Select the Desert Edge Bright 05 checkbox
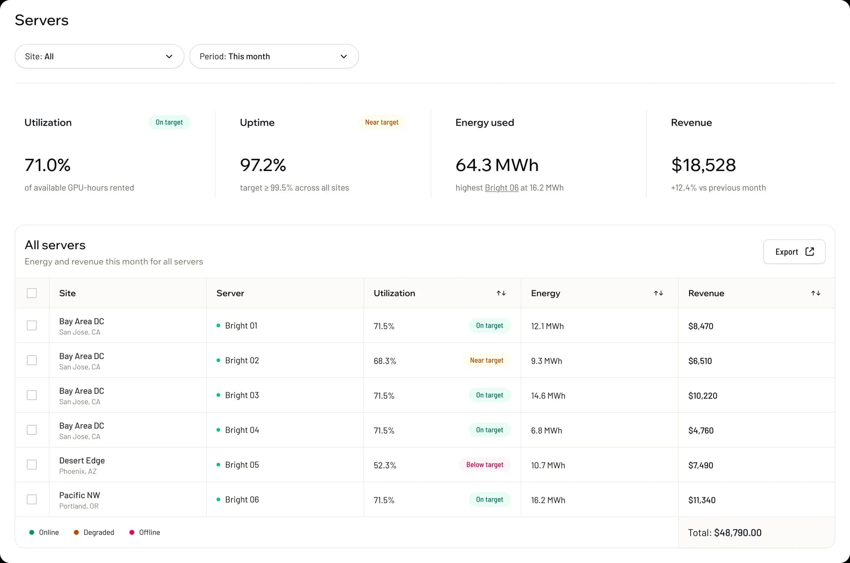 pyautogui.click(x=32, y=465)
